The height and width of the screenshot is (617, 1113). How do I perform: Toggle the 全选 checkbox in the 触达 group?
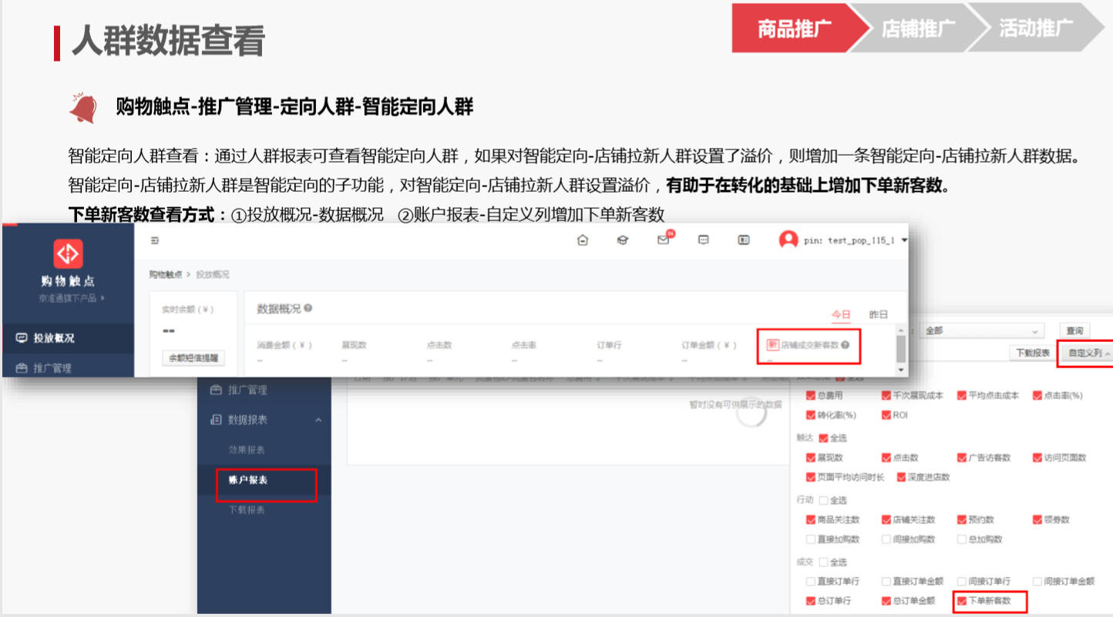[823, 438]
